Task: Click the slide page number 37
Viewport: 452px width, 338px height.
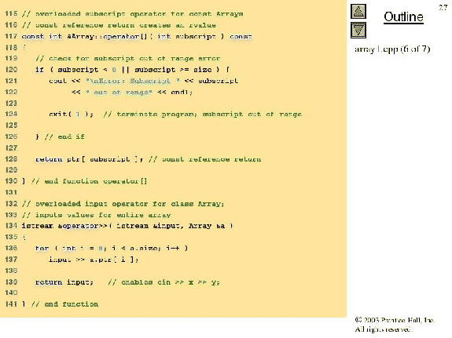Action: point(443,8)
